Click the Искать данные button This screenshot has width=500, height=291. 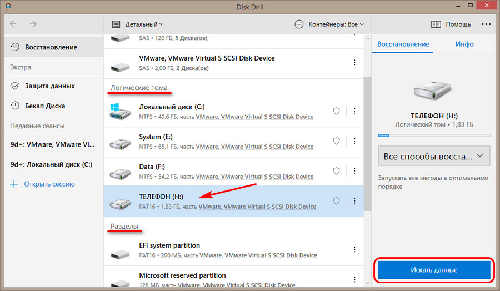[x=434, y=270]
